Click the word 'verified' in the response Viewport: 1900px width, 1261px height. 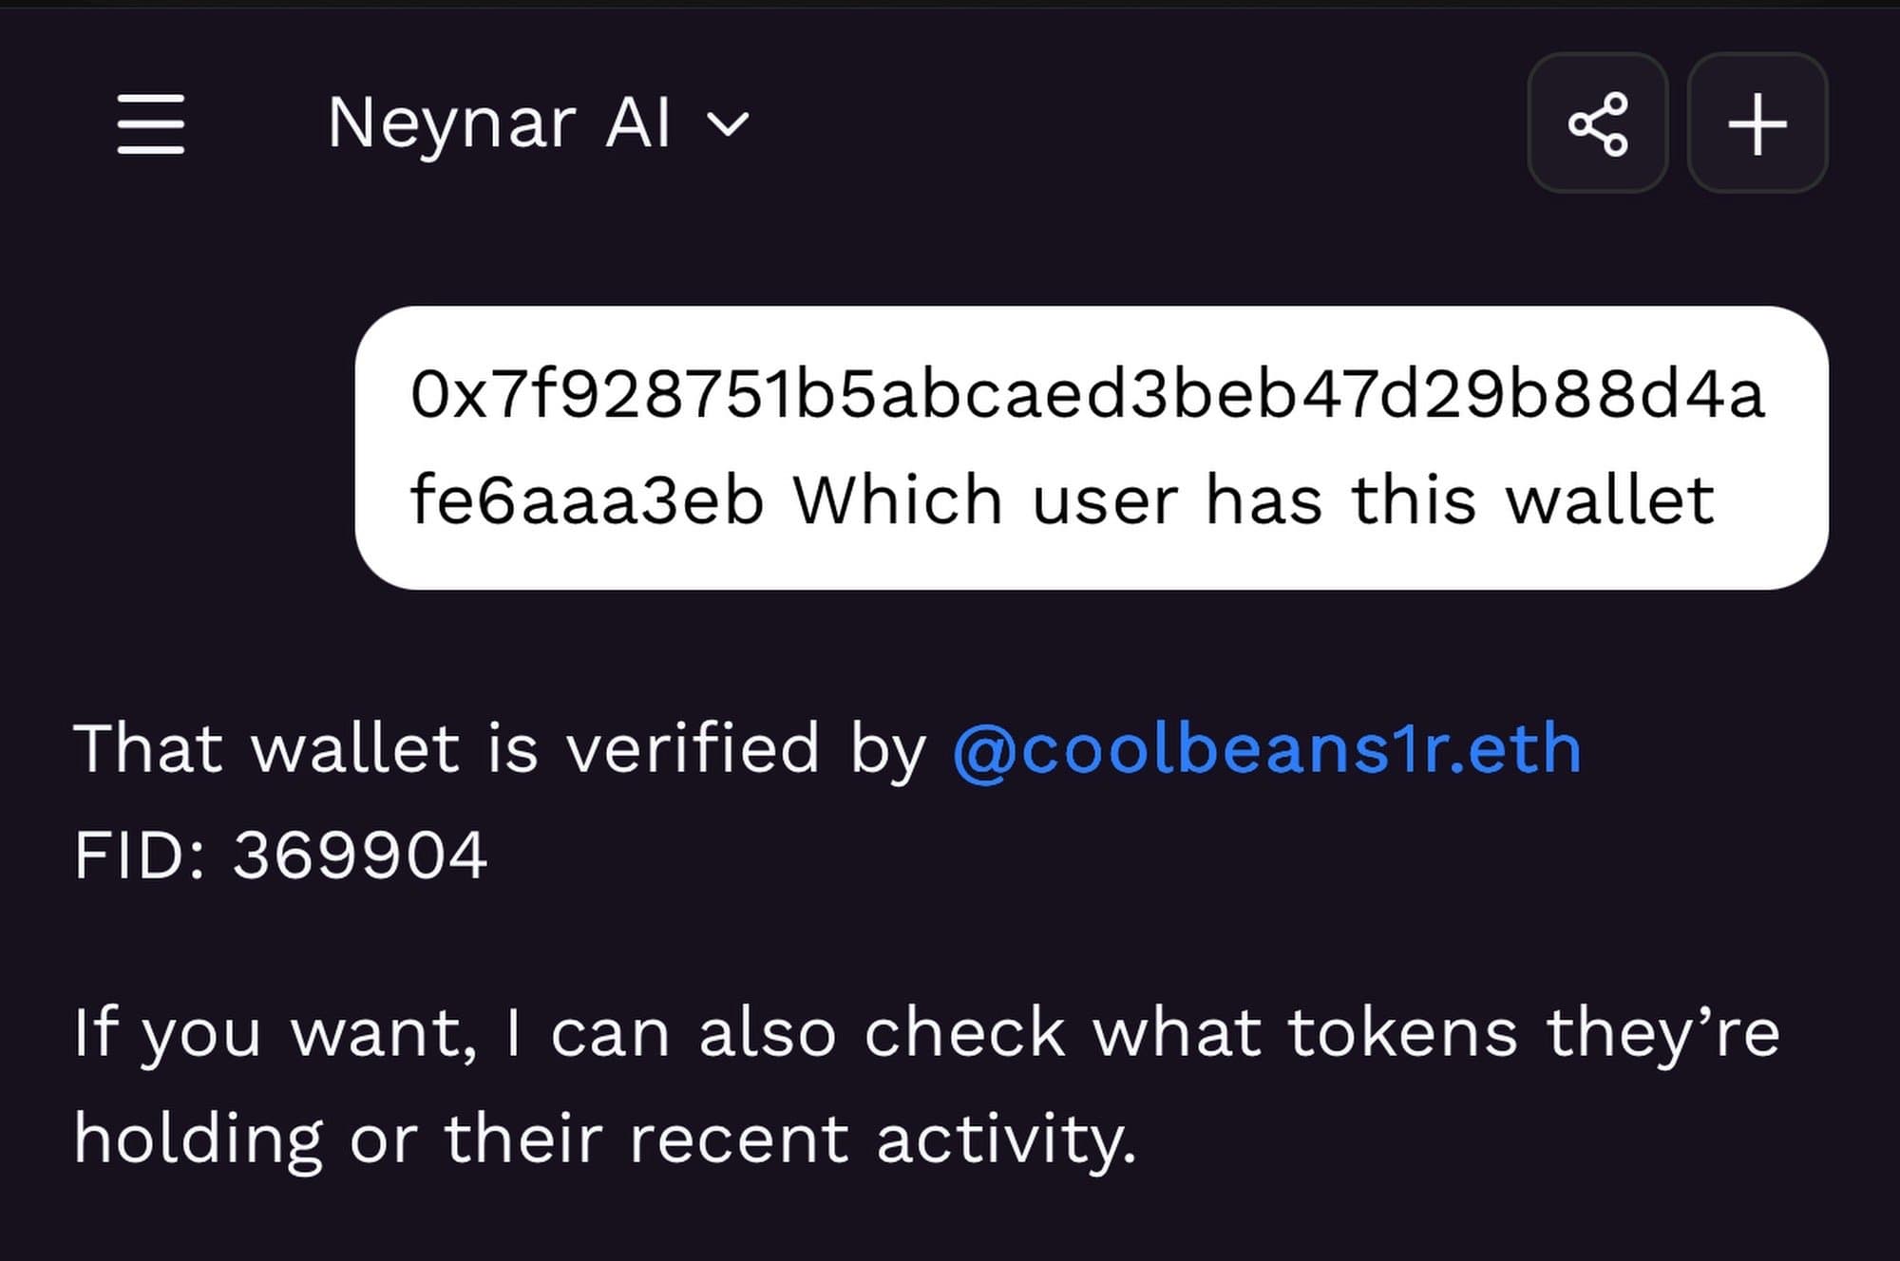(x=693, y=749)
